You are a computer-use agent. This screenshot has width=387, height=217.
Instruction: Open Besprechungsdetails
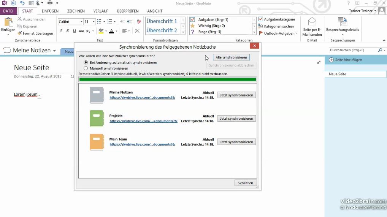pos(342,26)
